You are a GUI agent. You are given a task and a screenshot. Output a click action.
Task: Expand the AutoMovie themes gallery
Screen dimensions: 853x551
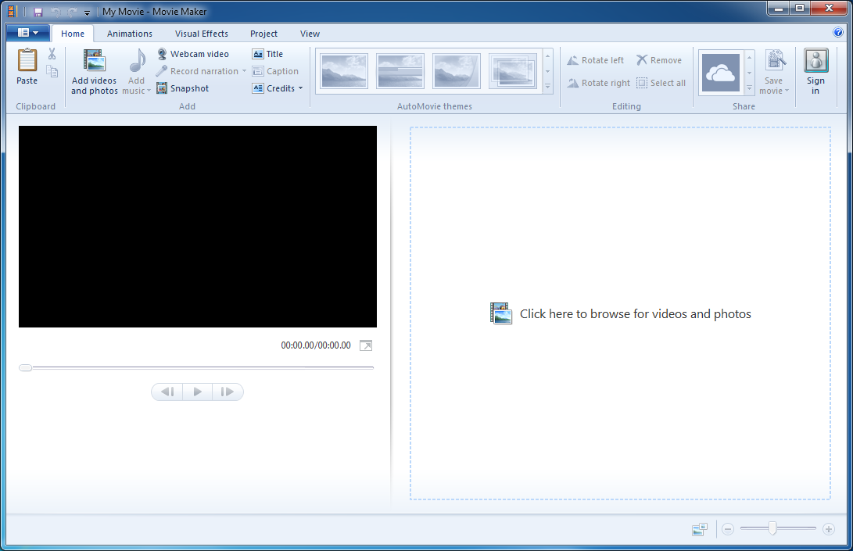pyautogui.click(x=548, y=87)
